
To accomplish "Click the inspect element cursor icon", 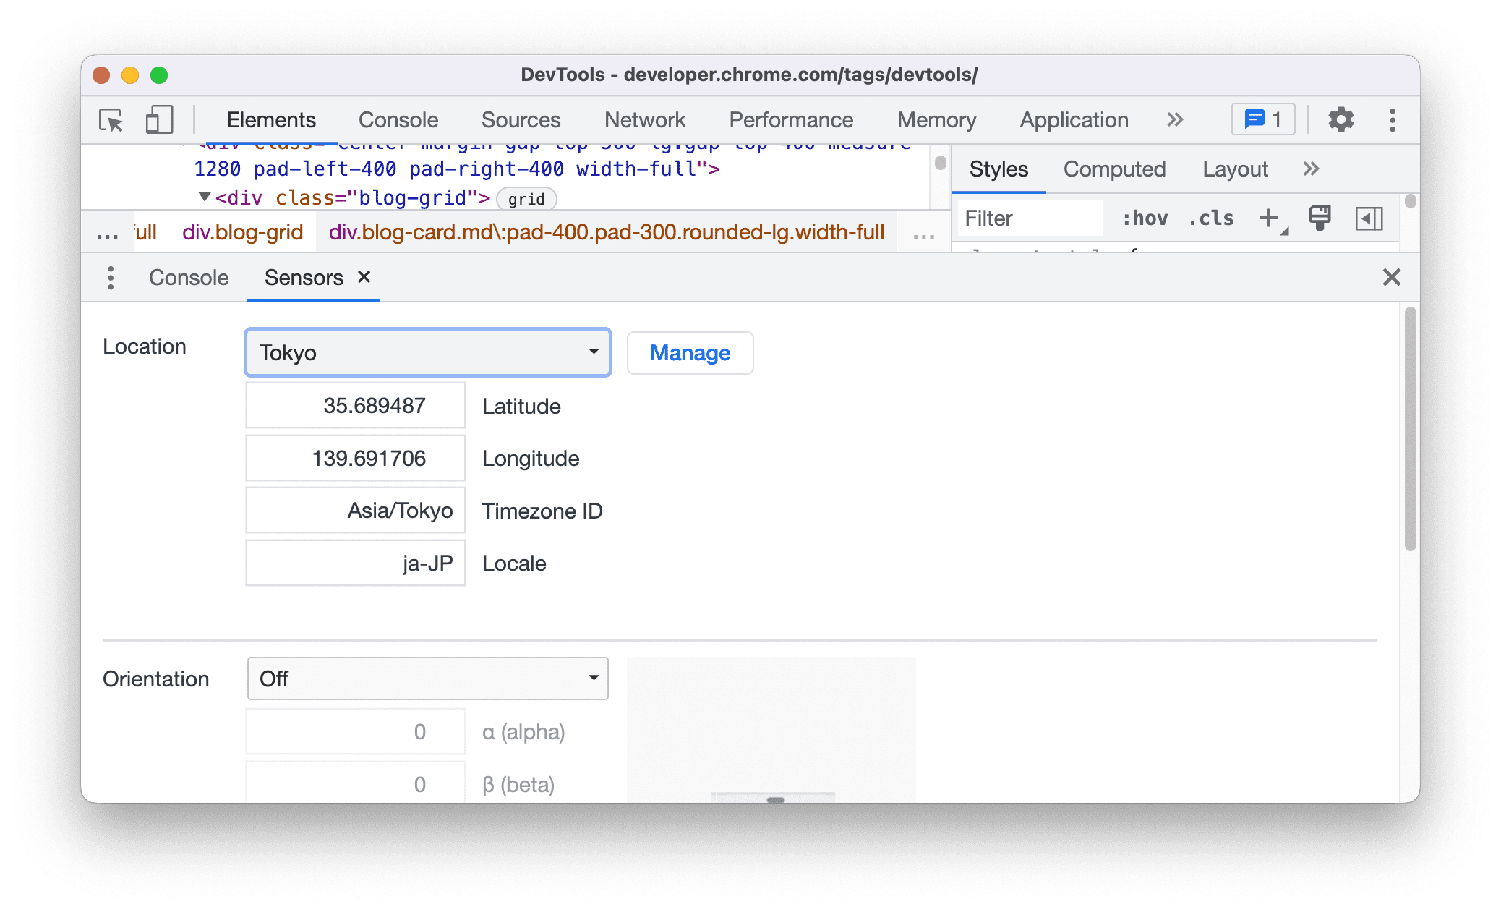I will 111,118.
